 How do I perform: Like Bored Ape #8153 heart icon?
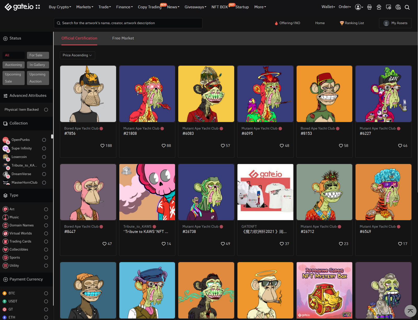pos(341,146)
